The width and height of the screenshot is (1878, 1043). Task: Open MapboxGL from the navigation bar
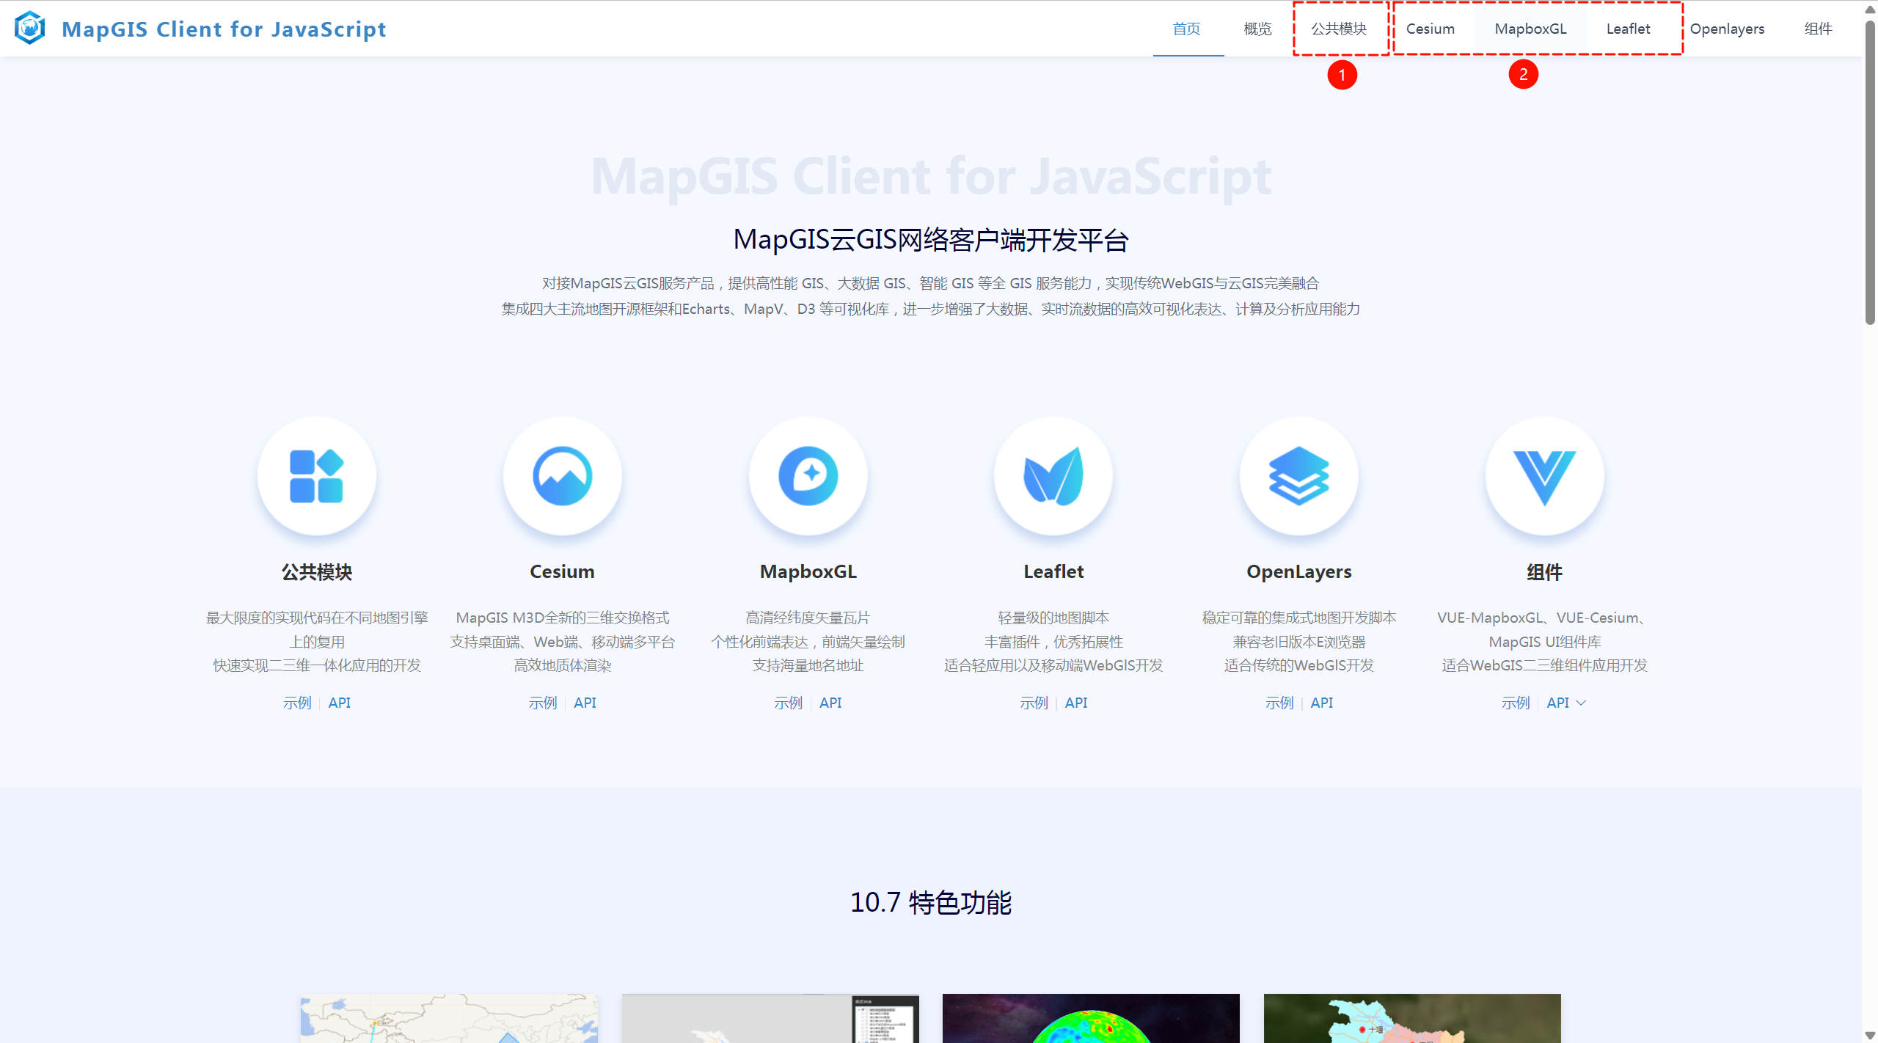coord(1530,29)
